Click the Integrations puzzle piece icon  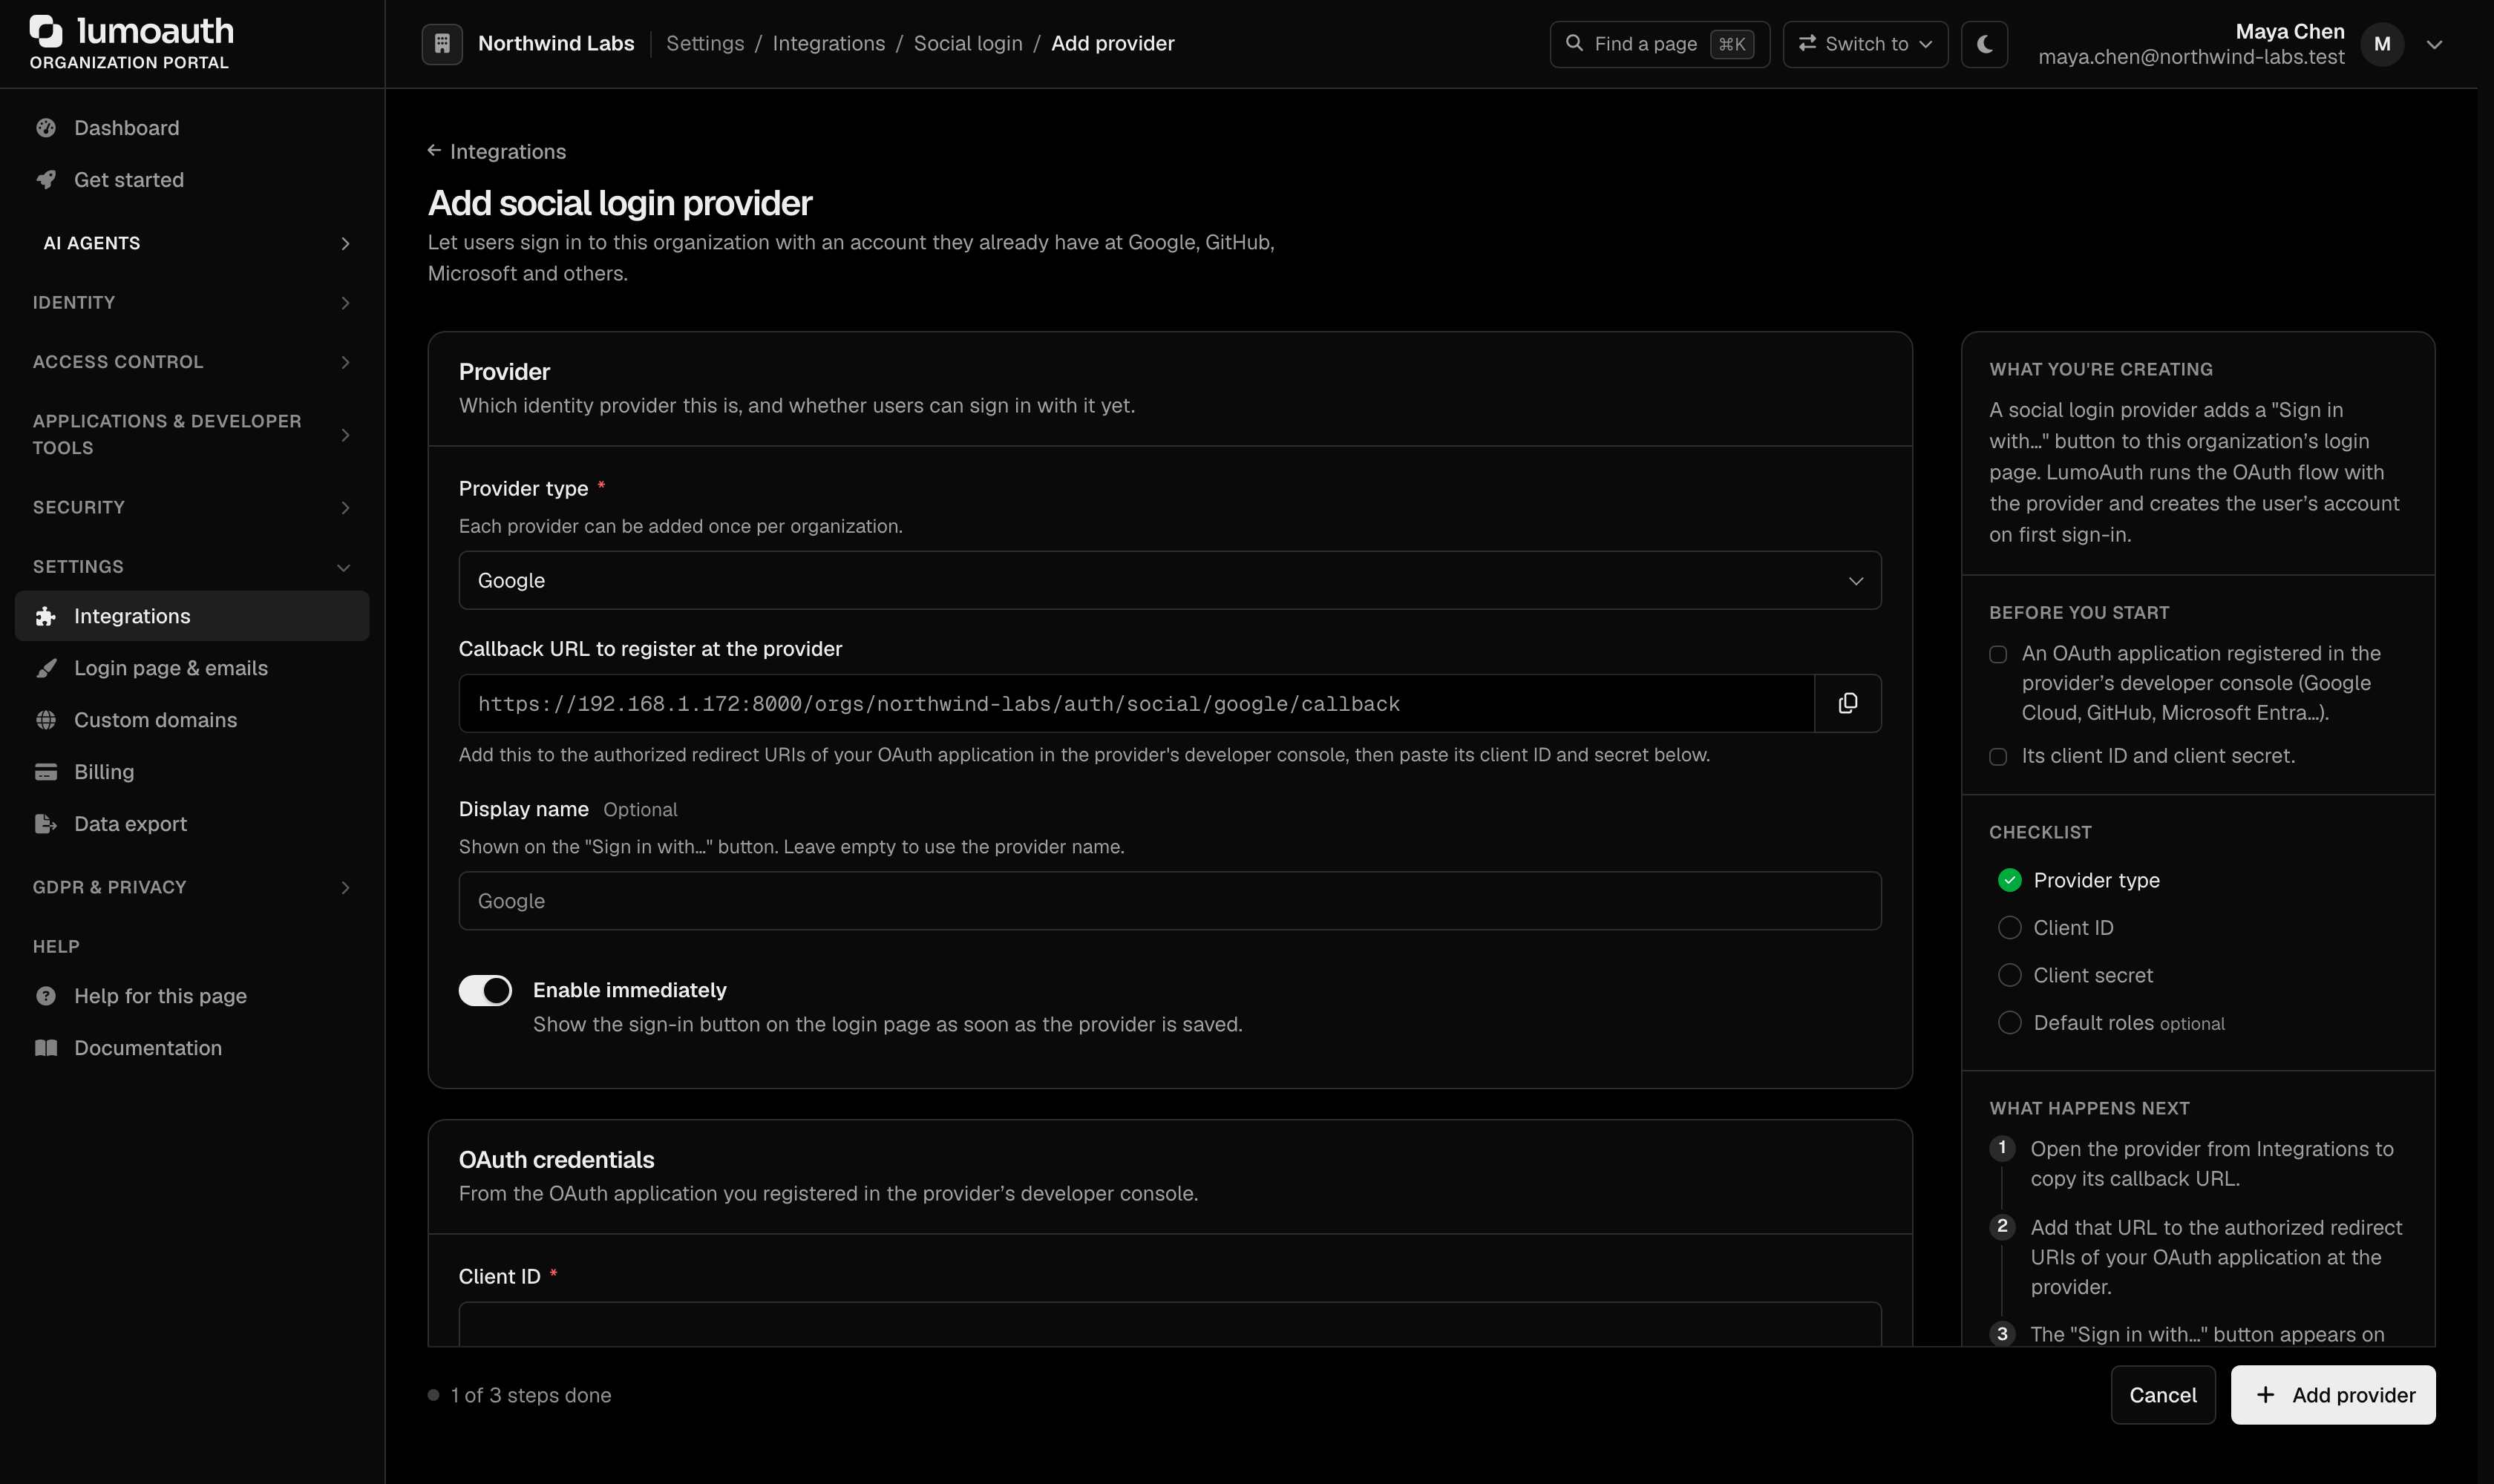[46, 616]
